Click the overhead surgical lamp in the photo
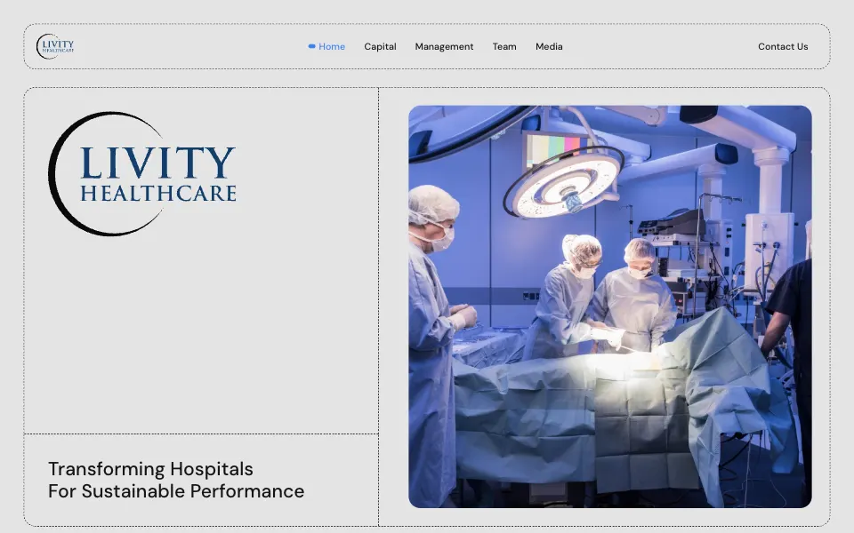The image size is (854, 533). [564, 185]
